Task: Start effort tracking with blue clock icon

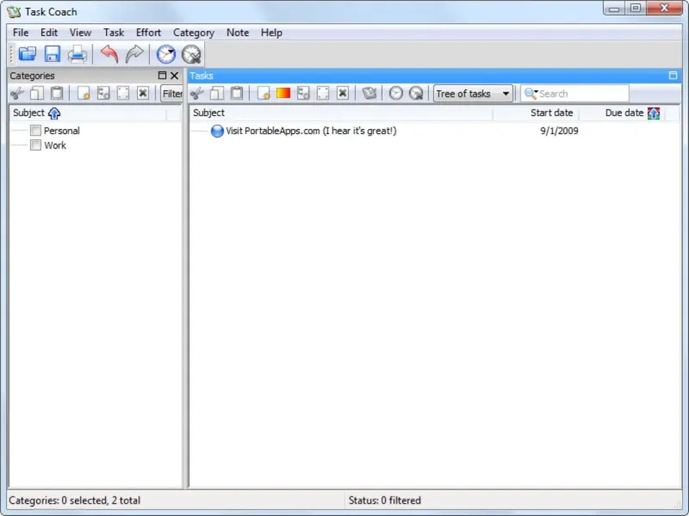Action: [x=166, y=54]
